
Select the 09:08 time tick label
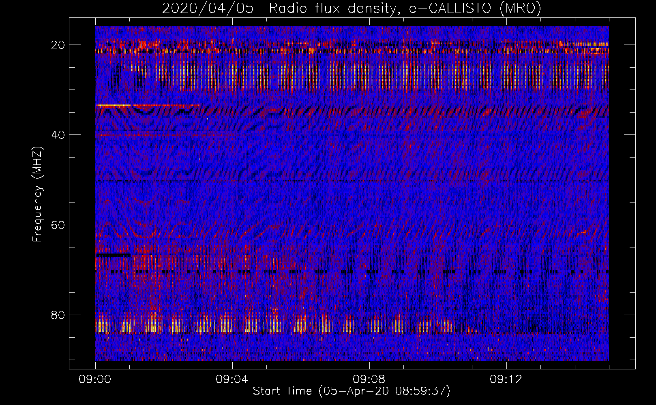(369, 379)
